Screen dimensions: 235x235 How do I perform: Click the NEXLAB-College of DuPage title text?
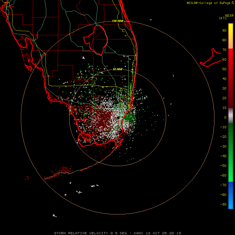click(x=210, y=3)
